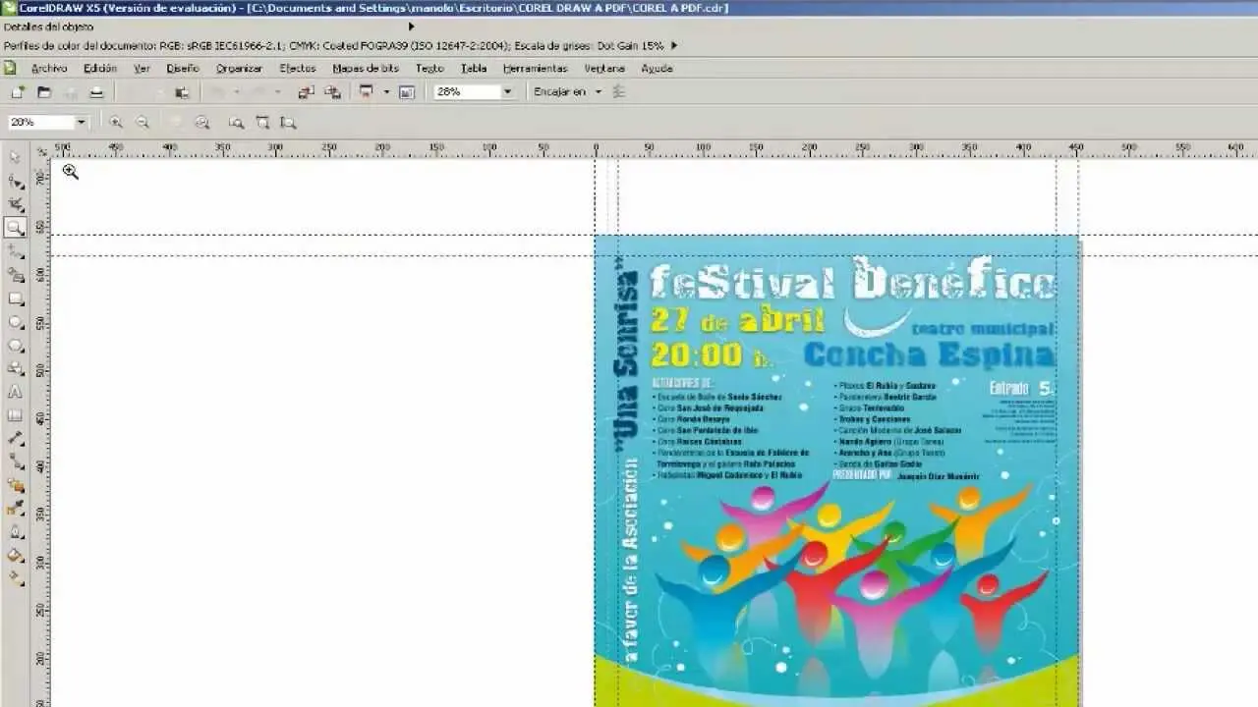Select the Pick tool in the toolbox
Image resolution: width=1258 pixels, height=707 pixels.
(x=15, y=157)
